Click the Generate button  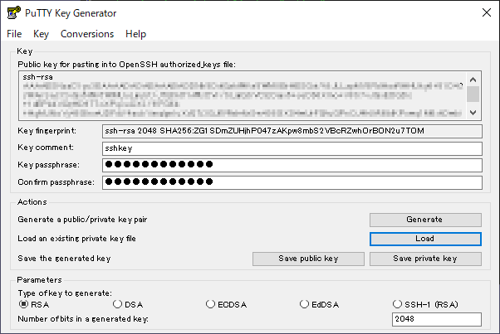click(425, 220)
